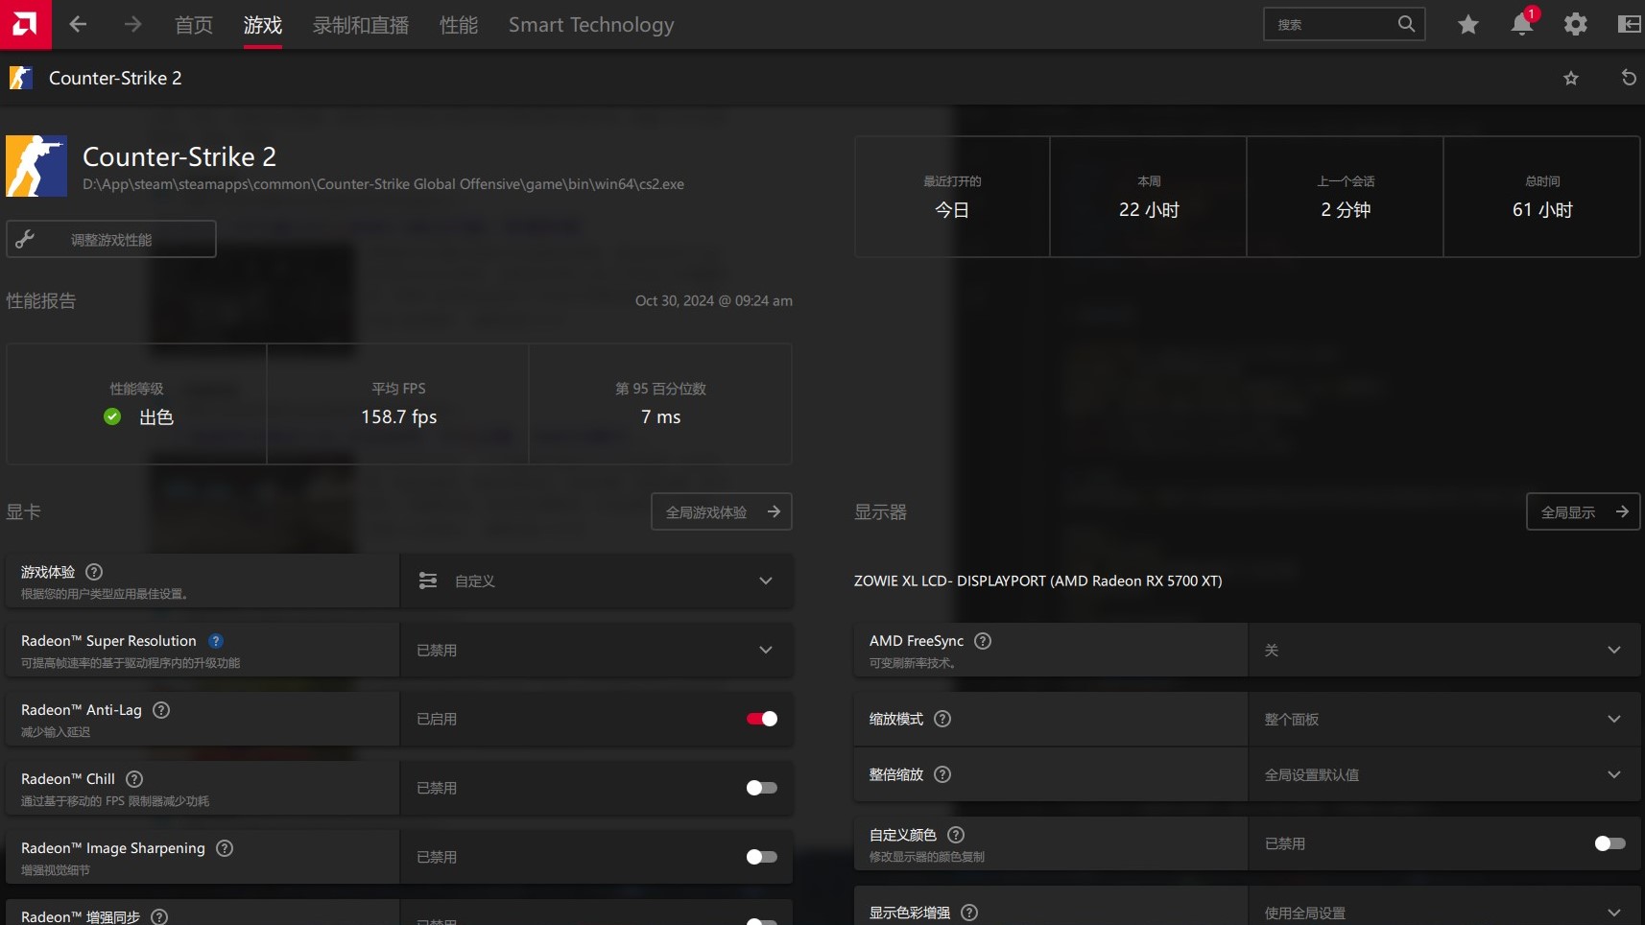The width and height of the screenshot is (1645, 925).
Task: Open the Smart Technology tab
Action: click(591, 25)
